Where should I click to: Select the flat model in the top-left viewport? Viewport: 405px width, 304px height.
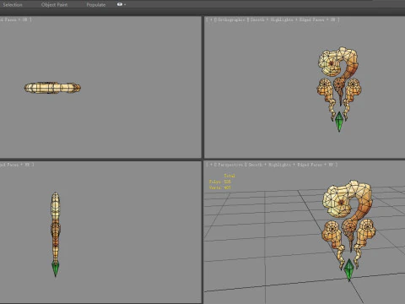click(x=52, y=88)
